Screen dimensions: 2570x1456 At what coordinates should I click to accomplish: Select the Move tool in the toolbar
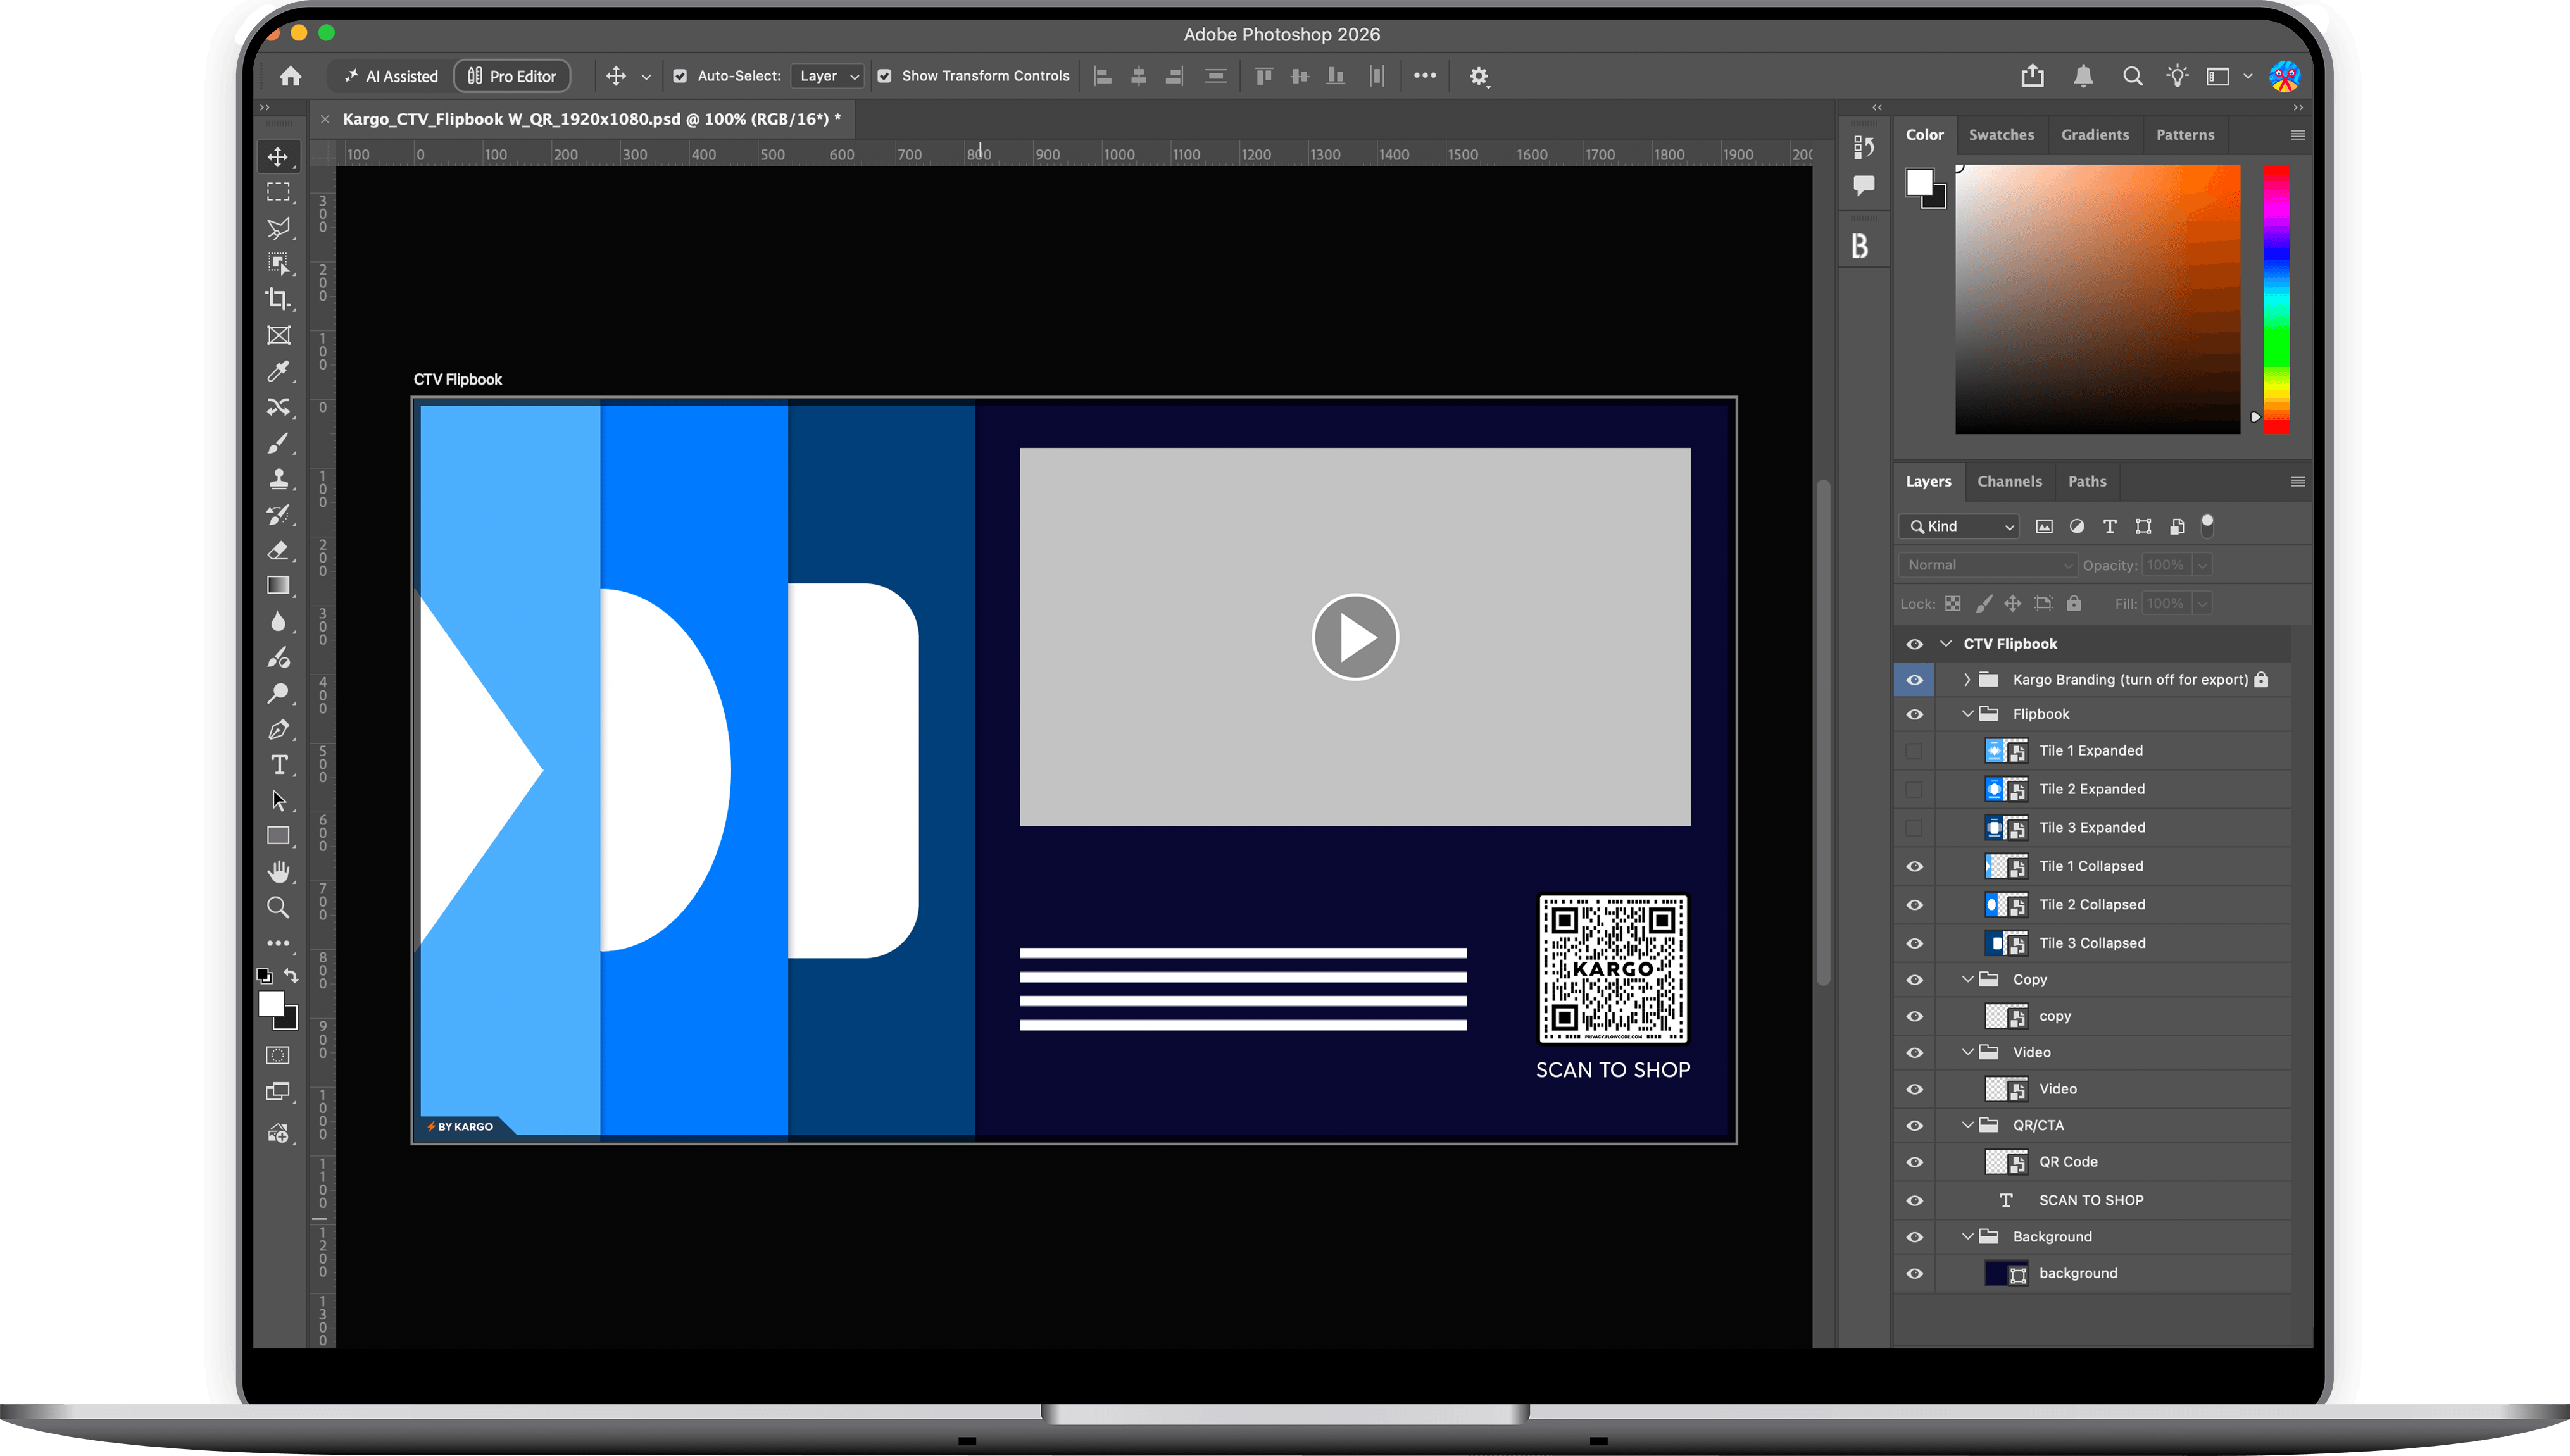click(278, 157)
